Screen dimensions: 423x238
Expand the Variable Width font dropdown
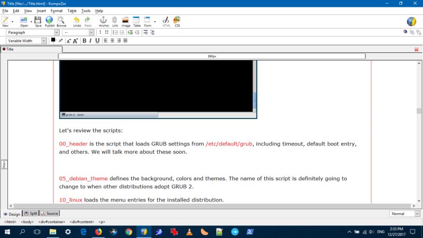26,41
